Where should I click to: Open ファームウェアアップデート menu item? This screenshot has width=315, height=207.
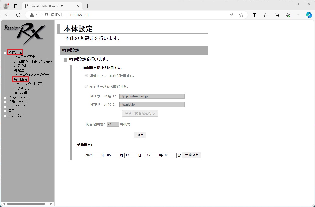(32, 75)
